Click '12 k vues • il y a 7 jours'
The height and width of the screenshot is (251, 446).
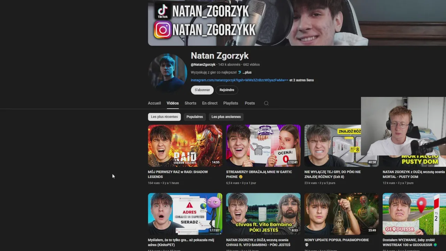pos(398,183)
